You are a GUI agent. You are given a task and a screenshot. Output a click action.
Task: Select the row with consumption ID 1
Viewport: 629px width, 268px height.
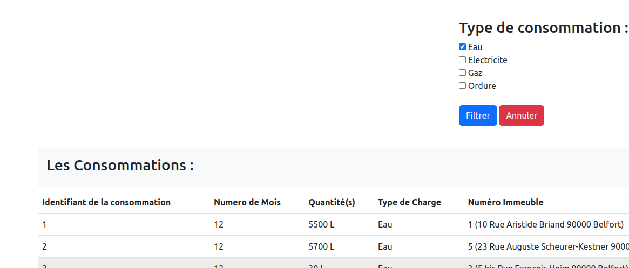pyautogui.click(x=44, y=224)
